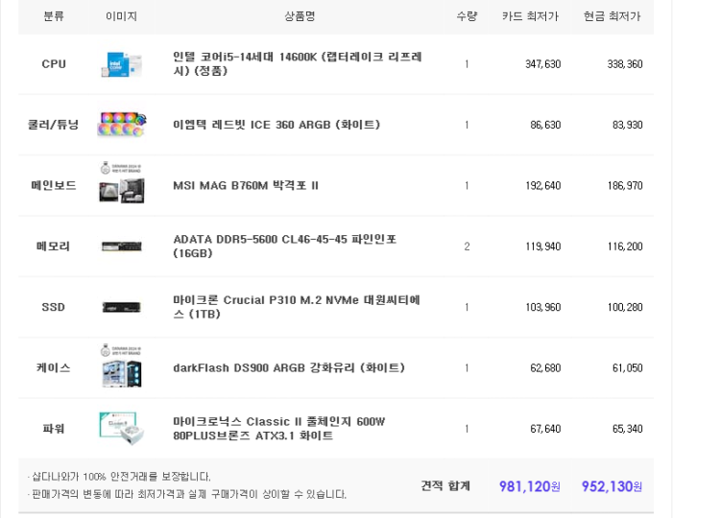Click power supply cash price 65,340
This screenshot has height=518, width=720.
pyautogui.click(x=627, y=429)
